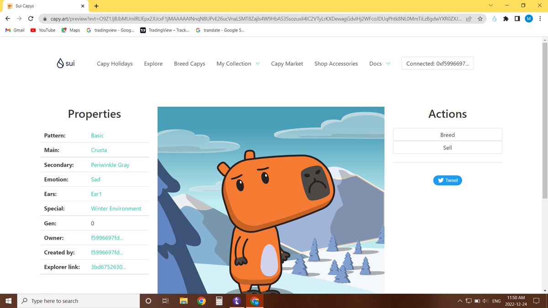Image resolution: width=548 pixels, height=308 pixels.
Task: View site info via the padlock icon
Action: (44, 19)
